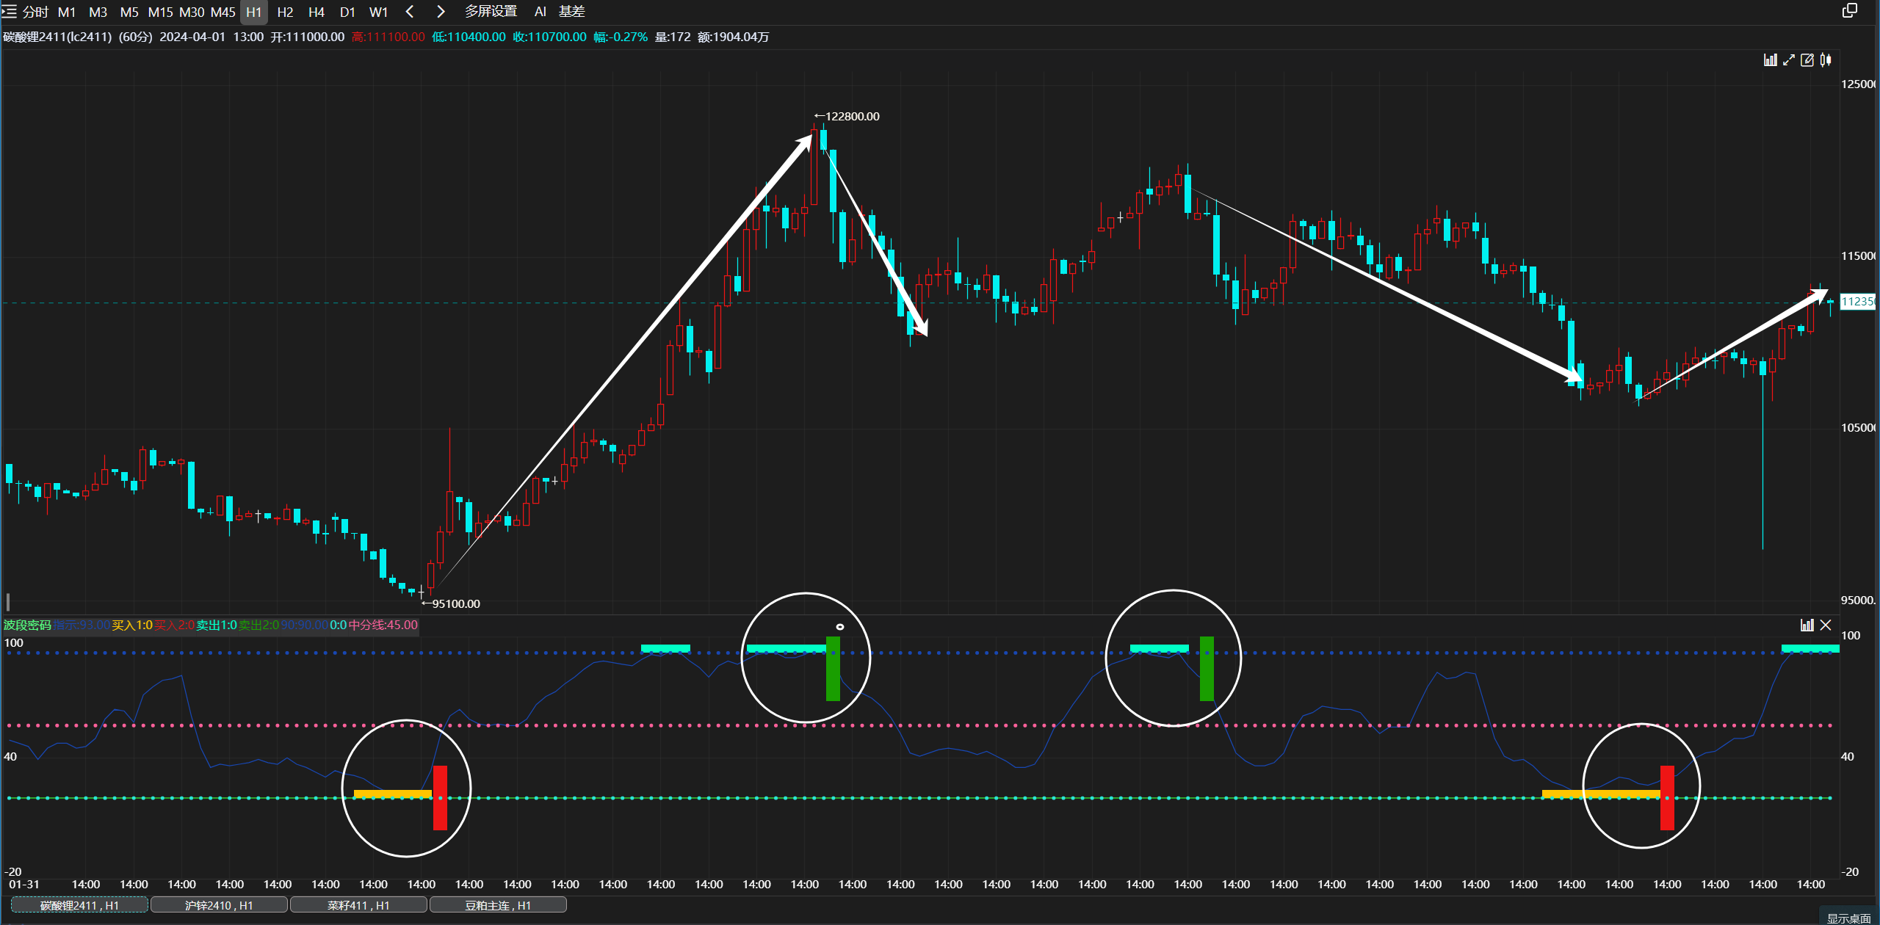Click 中分线:45.00 indicator label
This screenshot has width=1880, height=925.
[383, 625]
